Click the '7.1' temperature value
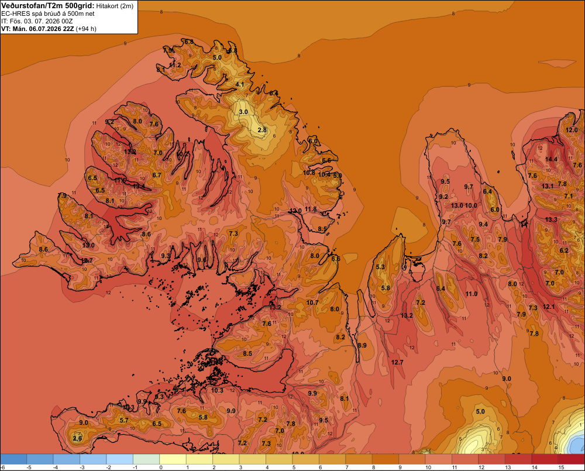 coord(568,196)
